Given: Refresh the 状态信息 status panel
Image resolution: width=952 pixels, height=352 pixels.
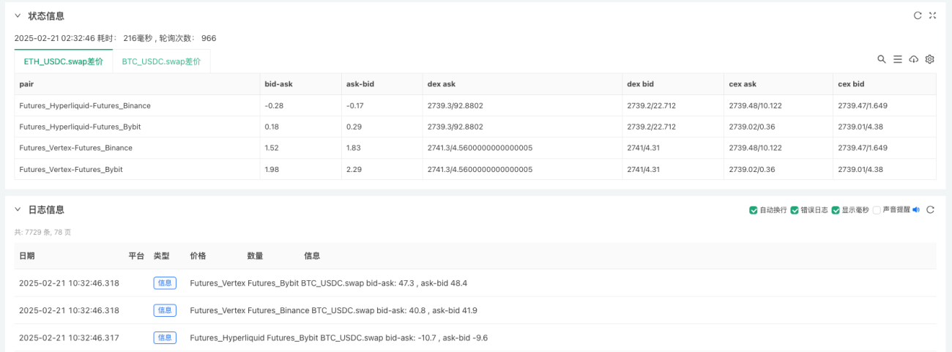Looking at the screenshot, I should pos(918,15).
